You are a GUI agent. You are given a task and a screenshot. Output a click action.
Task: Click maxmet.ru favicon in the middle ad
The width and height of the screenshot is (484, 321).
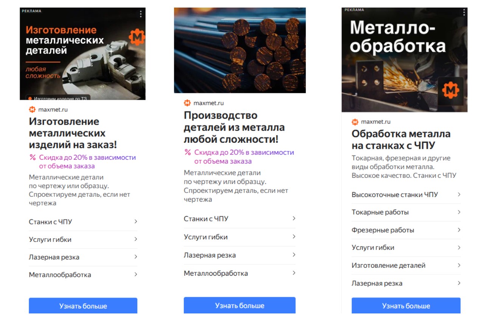click(x=187, y=103)
